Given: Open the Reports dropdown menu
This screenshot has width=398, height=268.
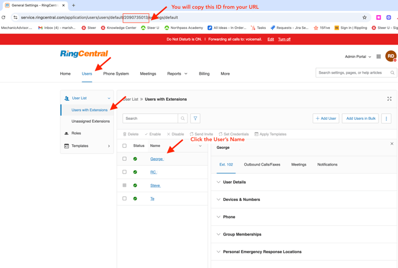Looking at the screenshot, I should pyautogui.click(x=177, y=74).
